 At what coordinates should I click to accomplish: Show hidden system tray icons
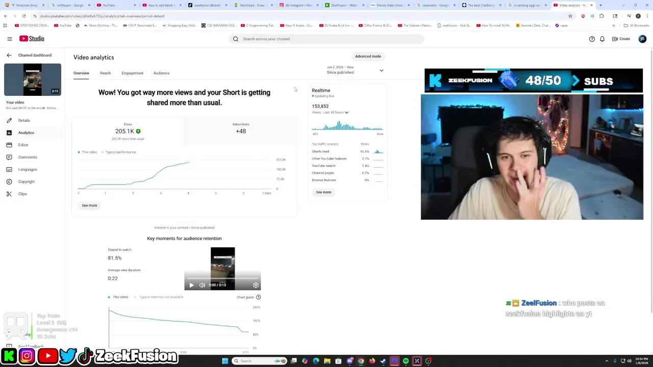click(x=607, y=361)
